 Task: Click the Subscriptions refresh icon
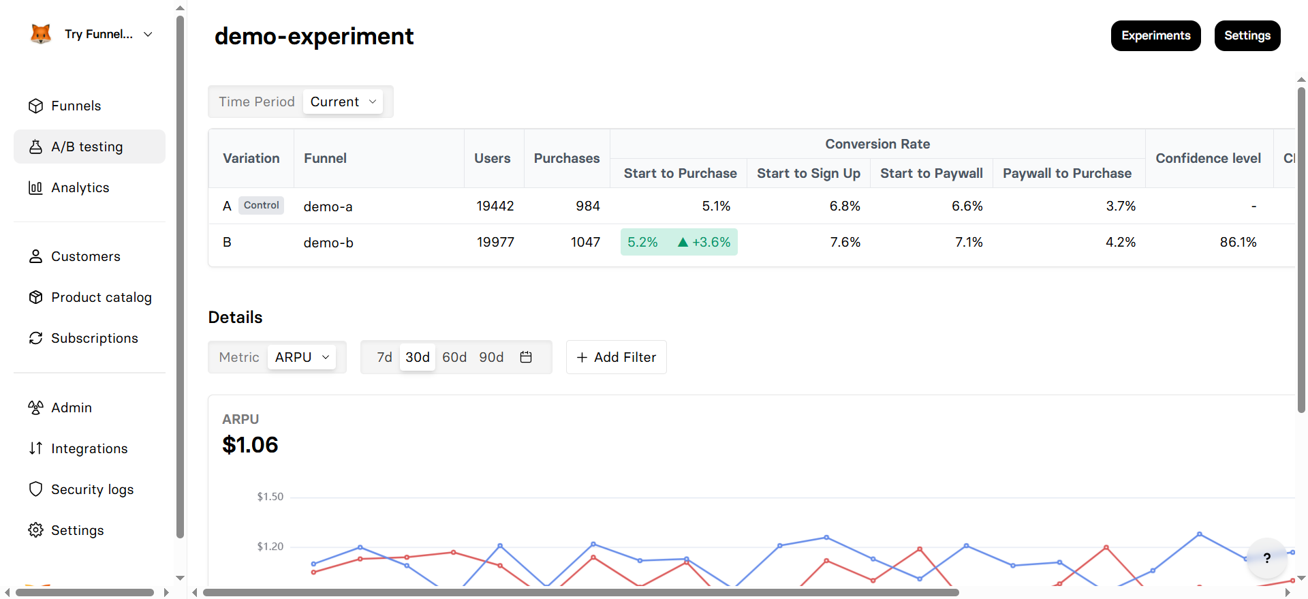[35, 338]
